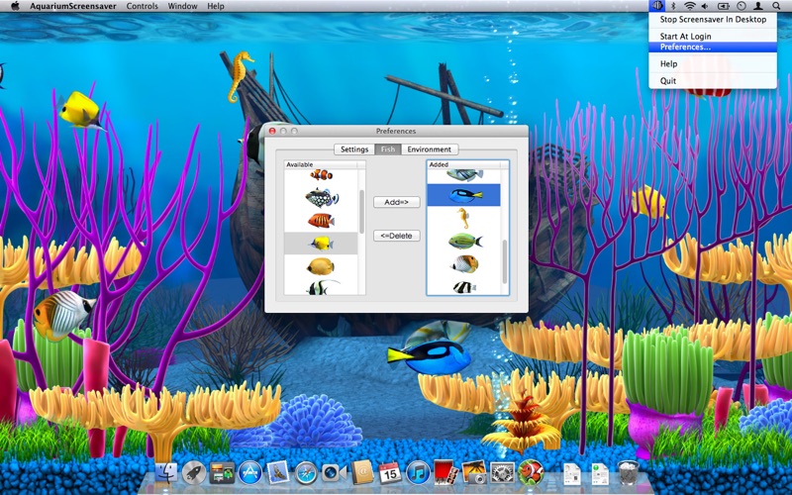792x495 pixels.
Task: Launch iTunes from the Dock
Action: tap(417, 473)
